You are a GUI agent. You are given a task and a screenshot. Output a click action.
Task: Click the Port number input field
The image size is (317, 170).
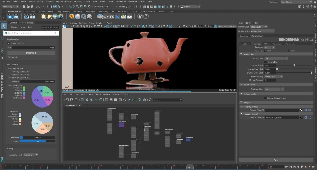(x=33, y=48)
